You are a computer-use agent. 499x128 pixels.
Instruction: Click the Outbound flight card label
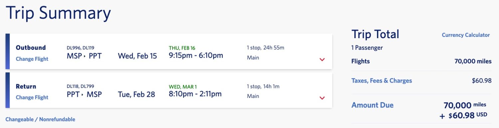coord(31,48)
